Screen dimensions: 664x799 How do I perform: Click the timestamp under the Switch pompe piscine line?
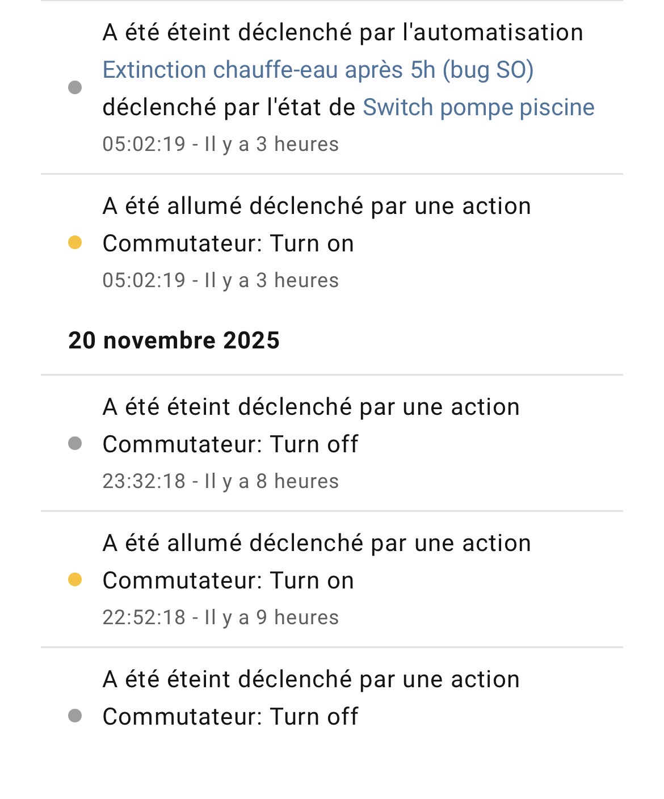[x=220, y=145]
